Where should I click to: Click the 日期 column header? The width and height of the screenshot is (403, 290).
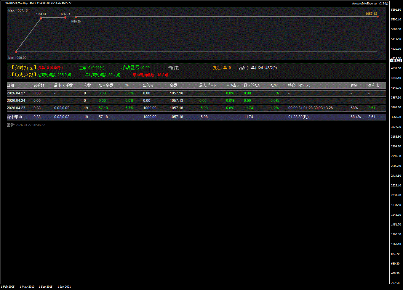pyautogui.click(x=10, y=86)
